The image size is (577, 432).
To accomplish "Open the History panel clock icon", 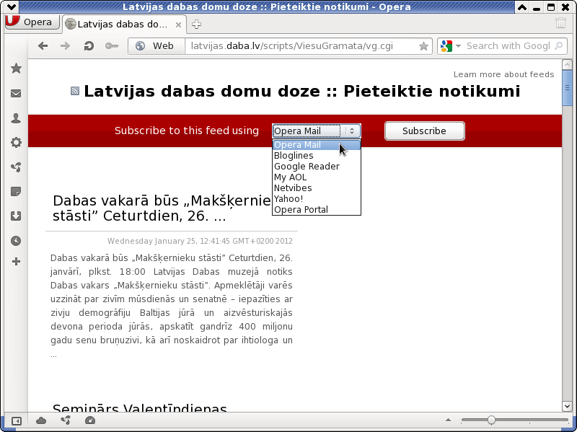I will pos(16,241).
